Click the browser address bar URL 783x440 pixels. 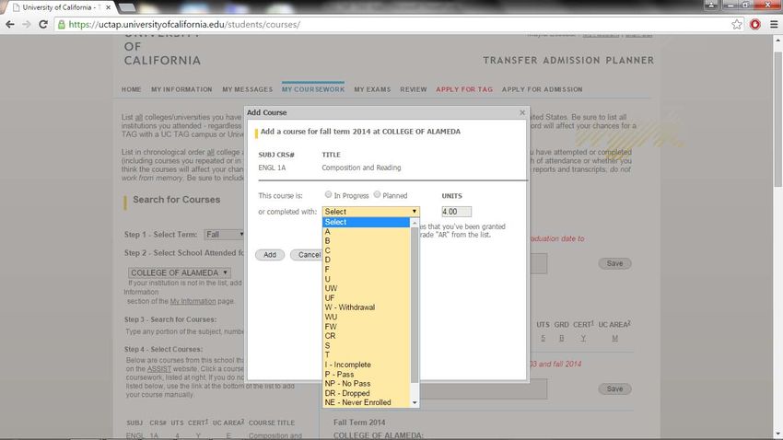point(185,25)
